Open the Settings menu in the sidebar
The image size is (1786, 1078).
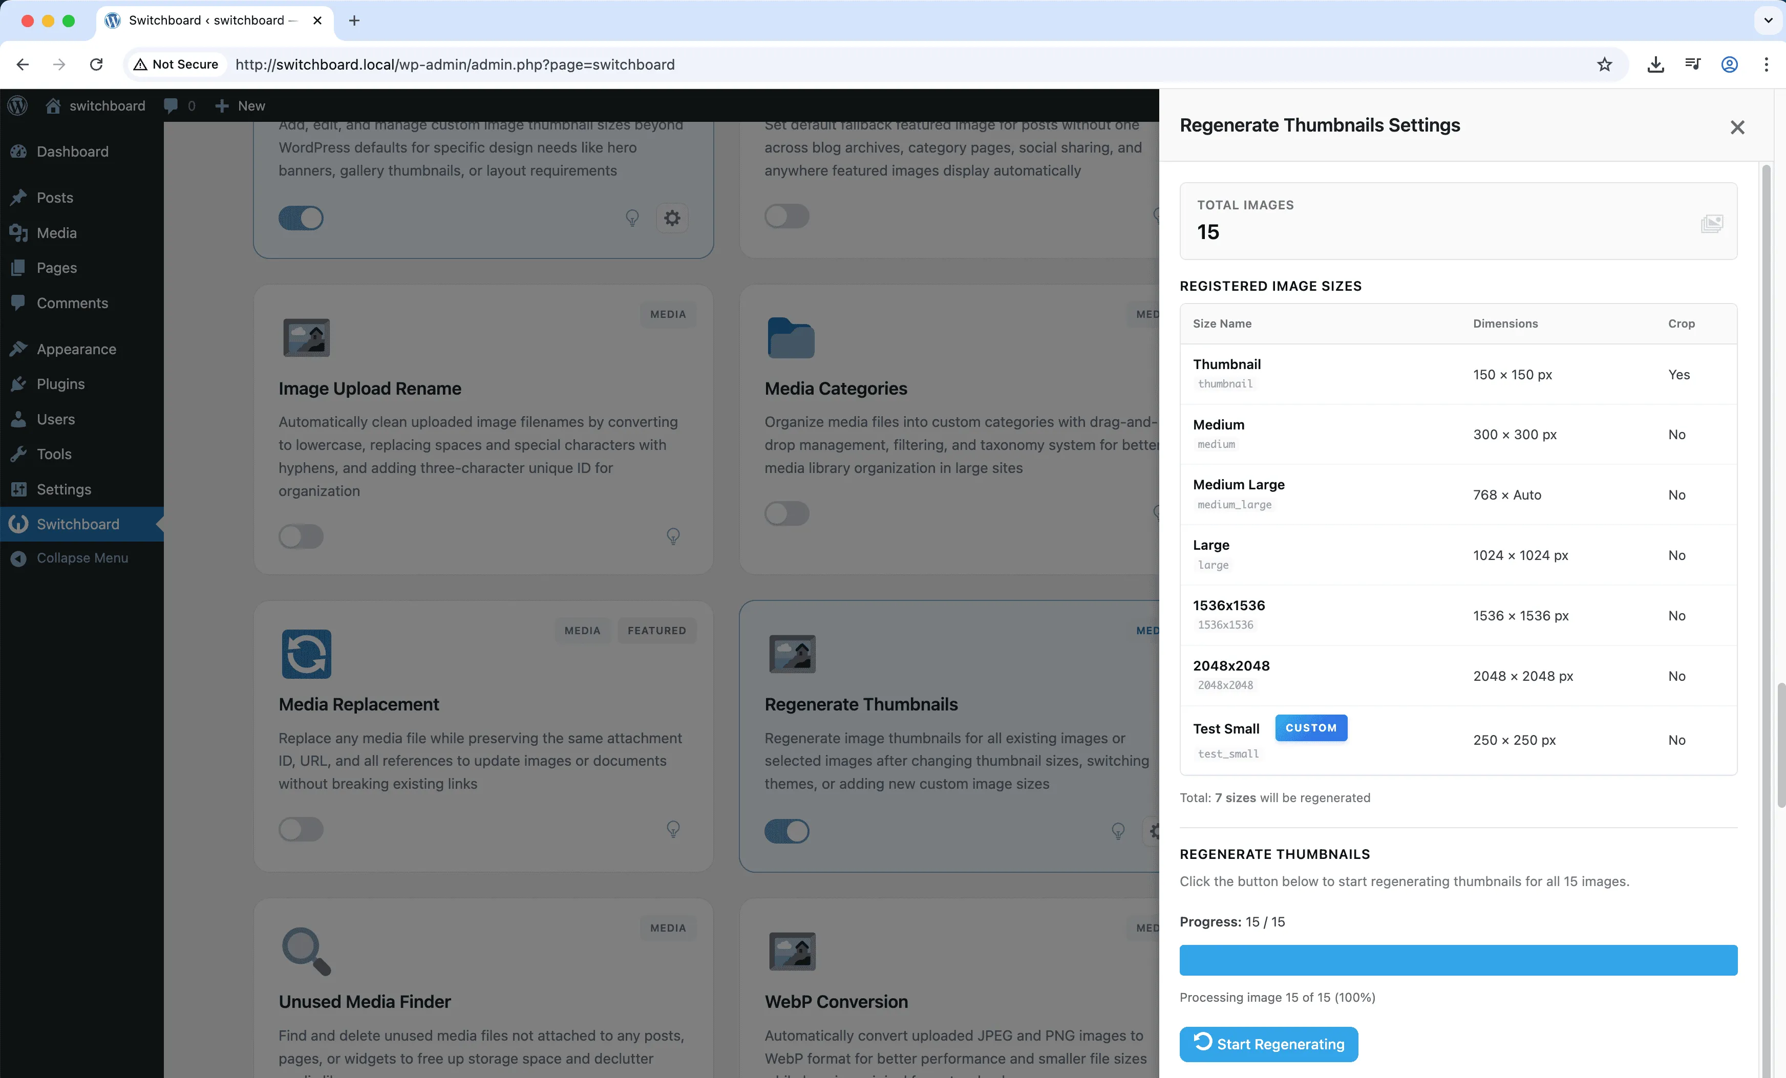[65, 489]
